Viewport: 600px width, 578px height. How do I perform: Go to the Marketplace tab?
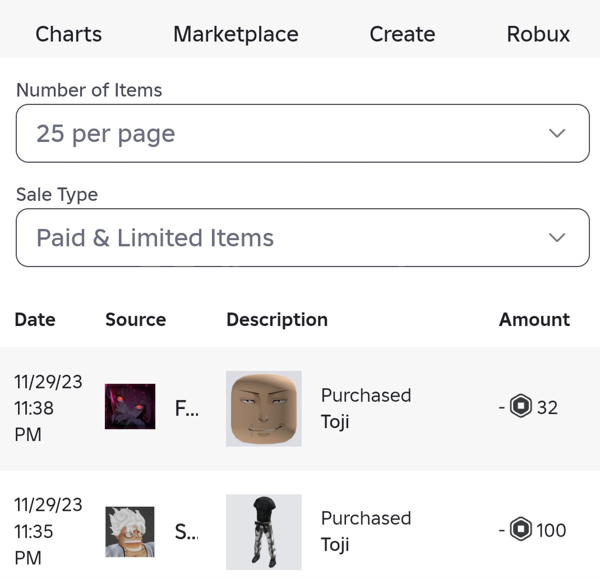[236, 34]
